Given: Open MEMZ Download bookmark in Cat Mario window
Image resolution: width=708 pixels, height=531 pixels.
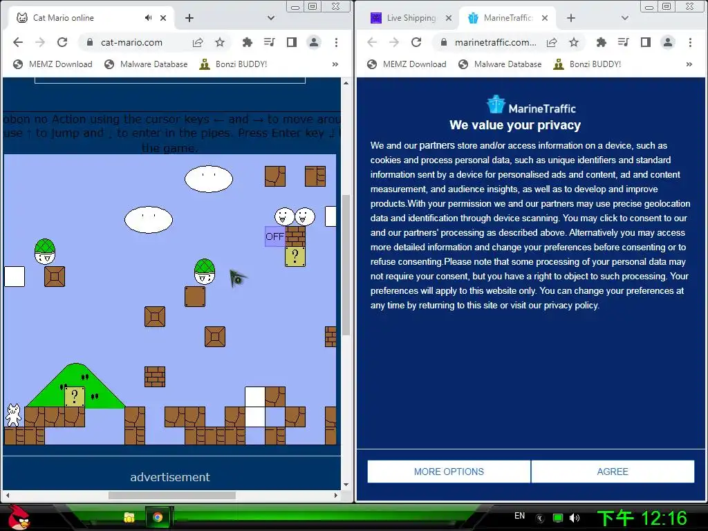Looking at the screenshot, I should 53,64.
